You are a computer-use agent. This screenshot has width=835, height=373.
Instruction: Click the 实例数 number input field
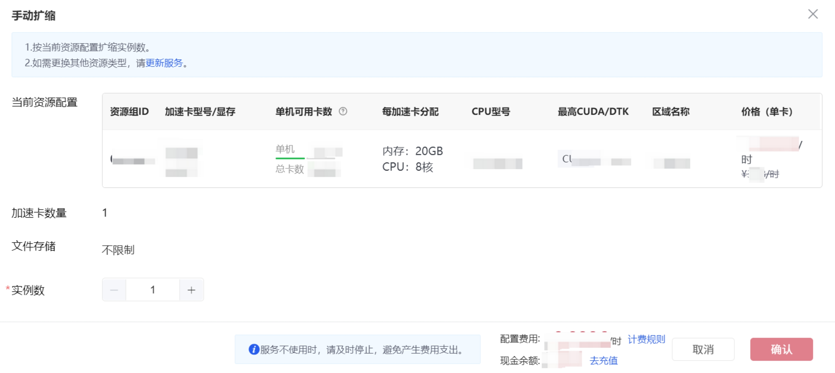coord(153,290)
